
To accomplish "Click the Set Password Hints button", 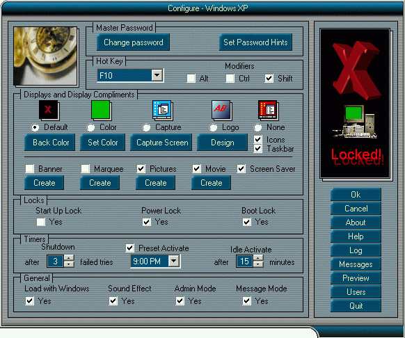I will [255, 42].
